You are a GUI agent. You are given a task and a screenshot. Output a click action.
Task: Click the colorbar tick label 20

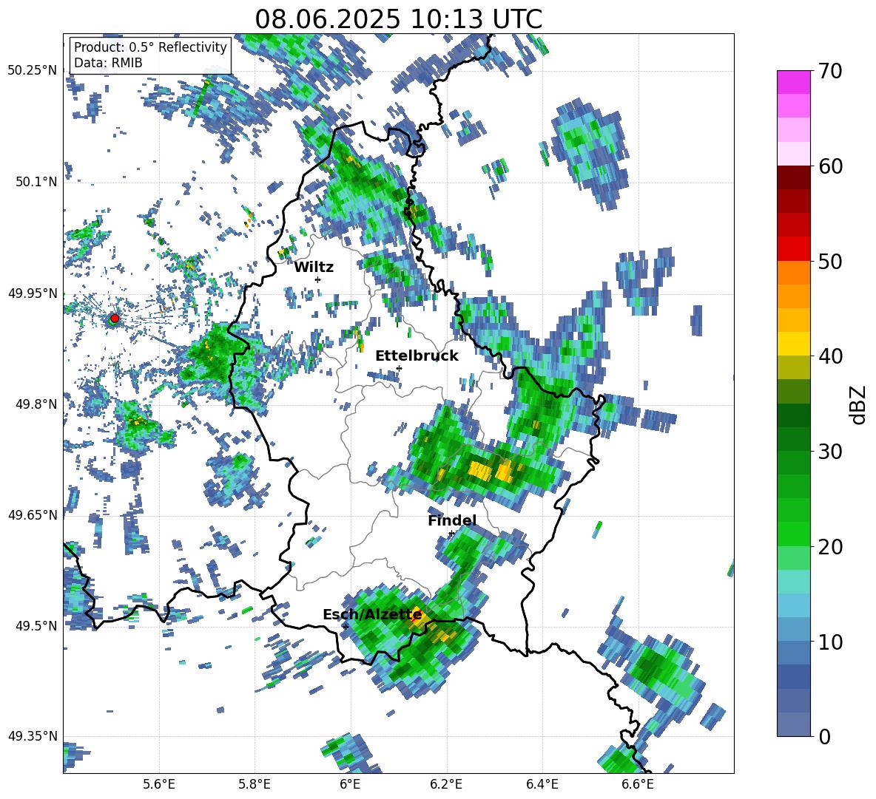(829, 546)
